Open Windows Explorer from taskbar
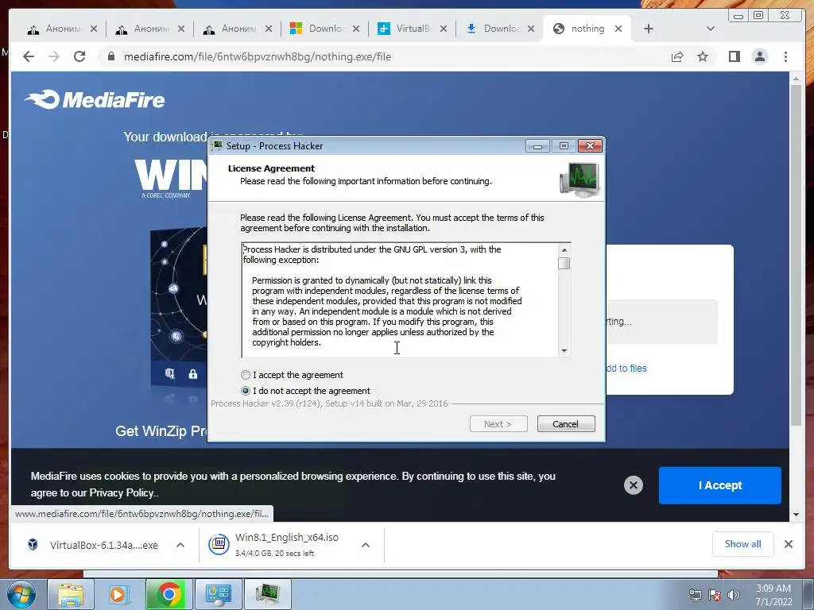Viewport: 814px width, 610px height. click(71, 594)
